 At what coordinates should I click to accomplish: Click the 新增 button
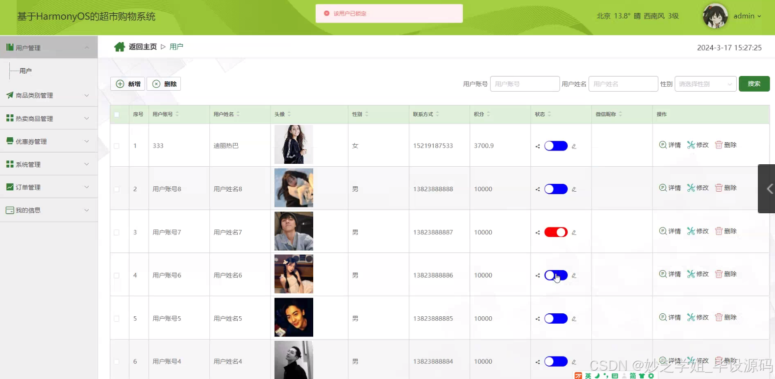[127, 84]
